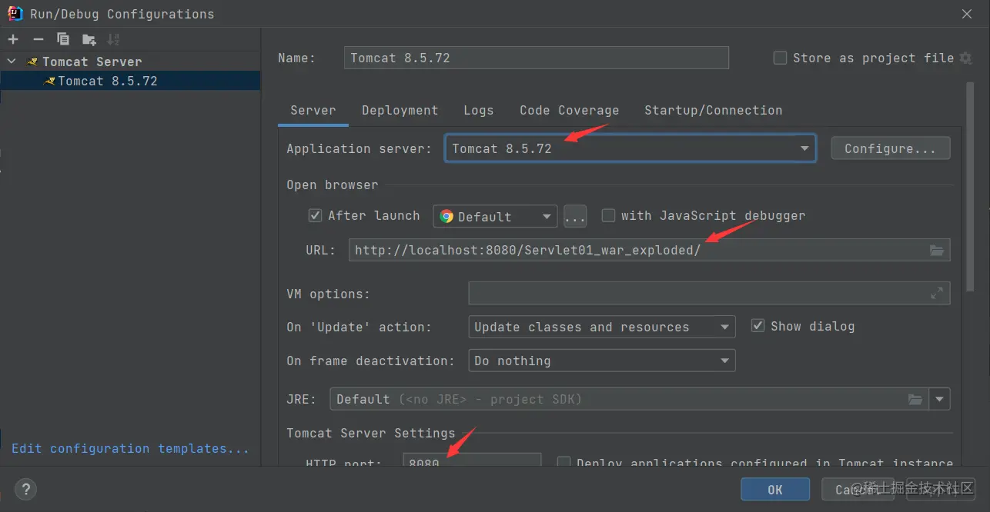Image resolution: width=990 pixels, height=512 pixels.
Task: Close the Run/Debug Configurations dialog
Action: pos(967,13)
